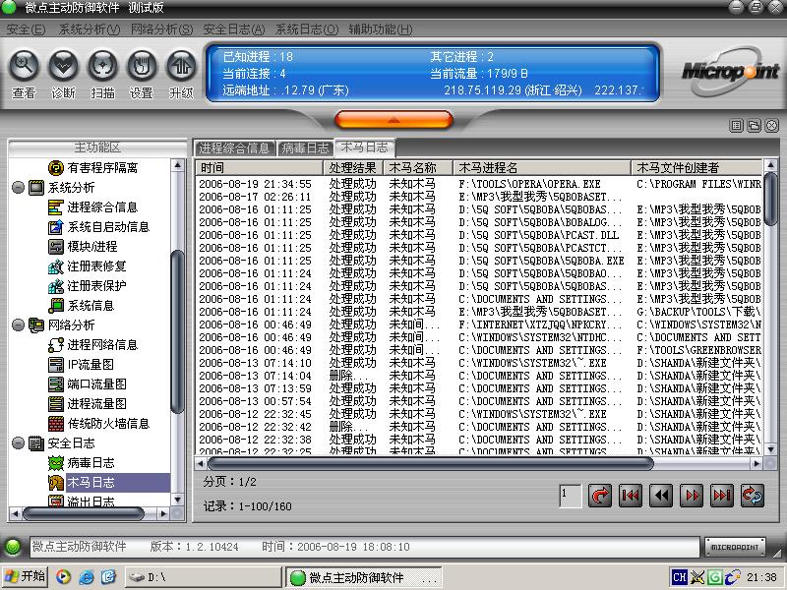Sort by the 时间 column header

coord(259,167)
